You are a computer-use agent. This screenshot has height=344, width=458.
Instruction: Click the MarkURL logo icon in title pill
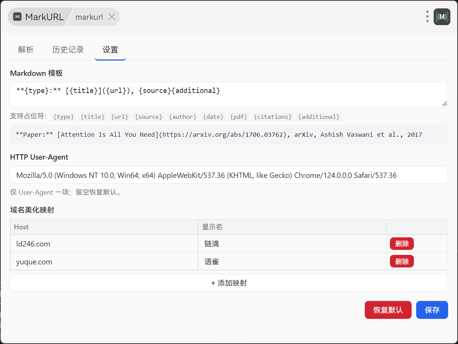pos(17,17)
